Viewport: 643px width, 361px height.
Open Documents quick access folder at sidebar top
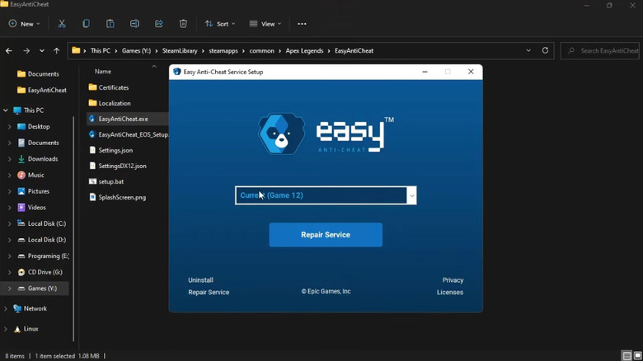point(38,74)
